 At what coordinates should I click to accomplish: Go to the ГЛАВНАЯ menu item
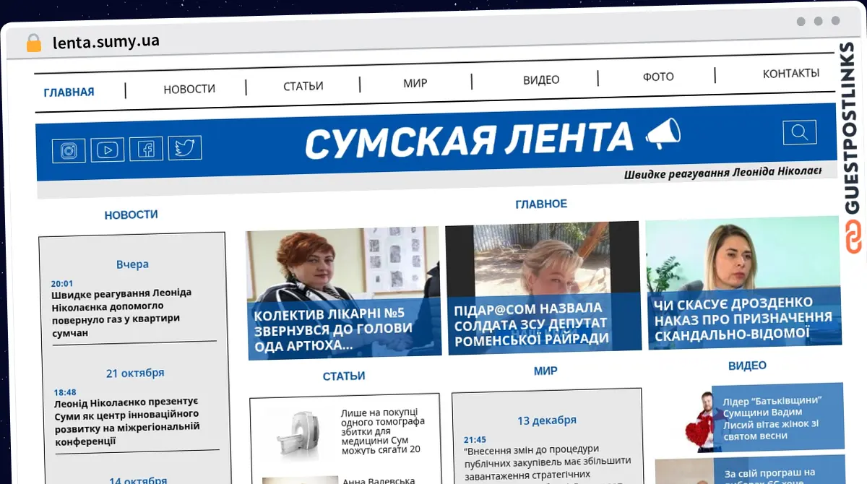[x=69, y=92]
